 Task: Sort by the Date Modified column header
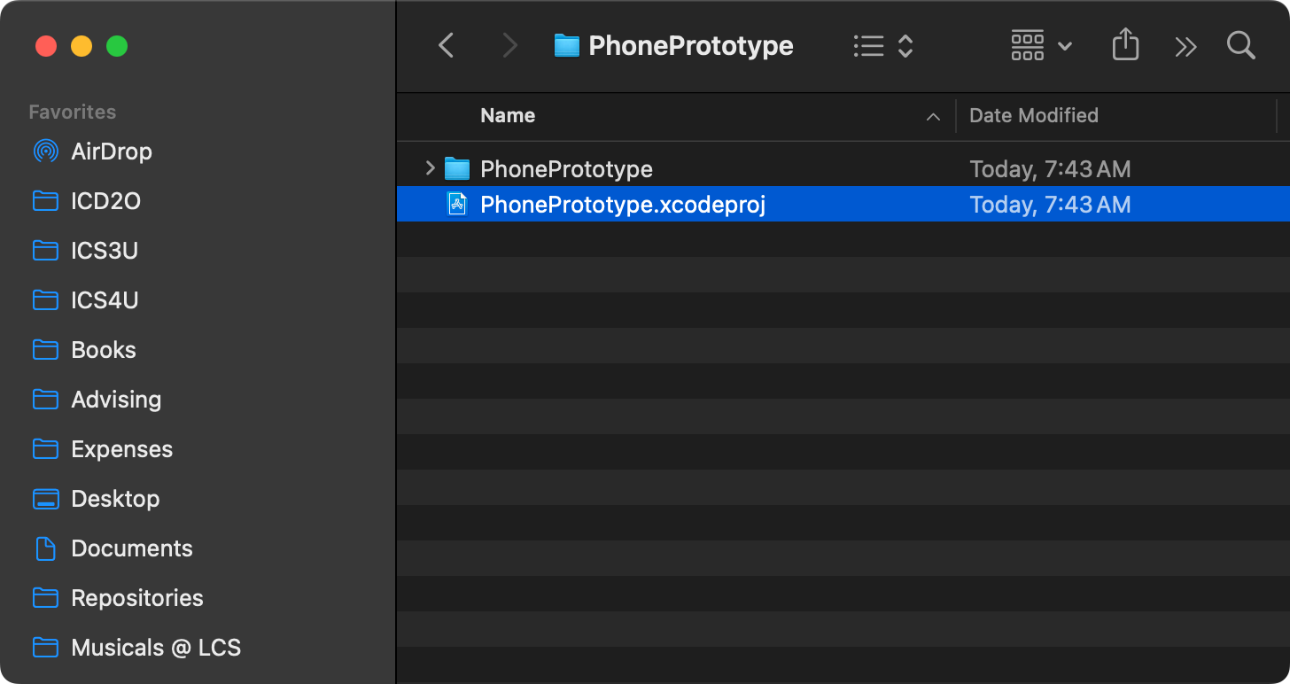[1033, 115]
